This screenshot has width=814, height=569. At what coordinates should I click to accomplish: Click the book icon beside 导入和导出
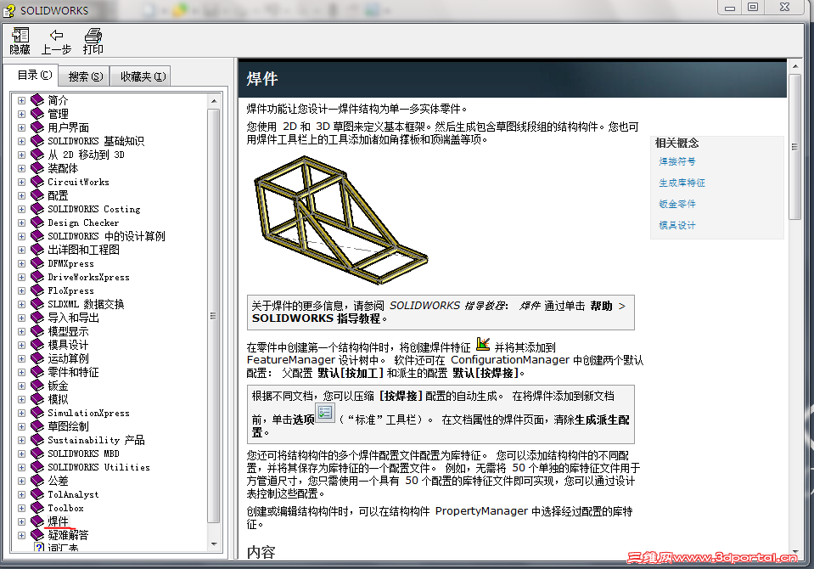coord(37,318)
